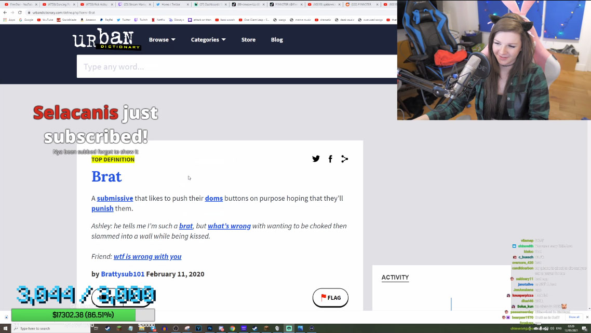Open the Apps bookmarks shortcut
591x333 pixels.
click(x=9, y=20)
